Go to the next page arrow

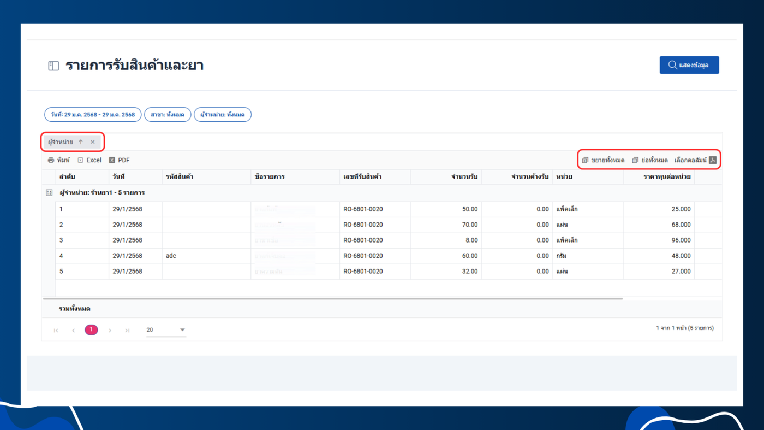110,330
